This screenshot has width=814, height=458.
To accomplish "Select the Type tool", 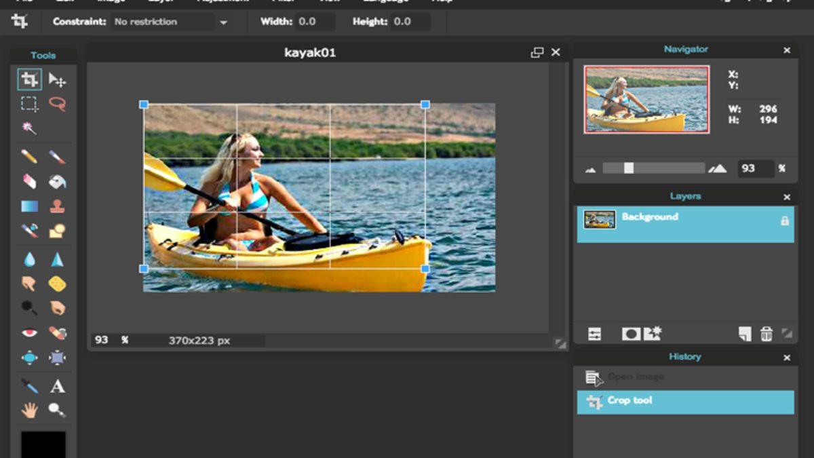I will point(58,385).
